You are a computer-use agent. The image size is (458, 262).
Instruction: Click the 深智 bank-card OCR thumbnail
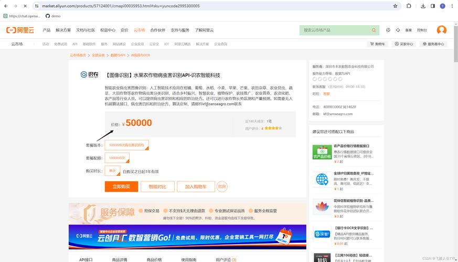pos(322,234)
